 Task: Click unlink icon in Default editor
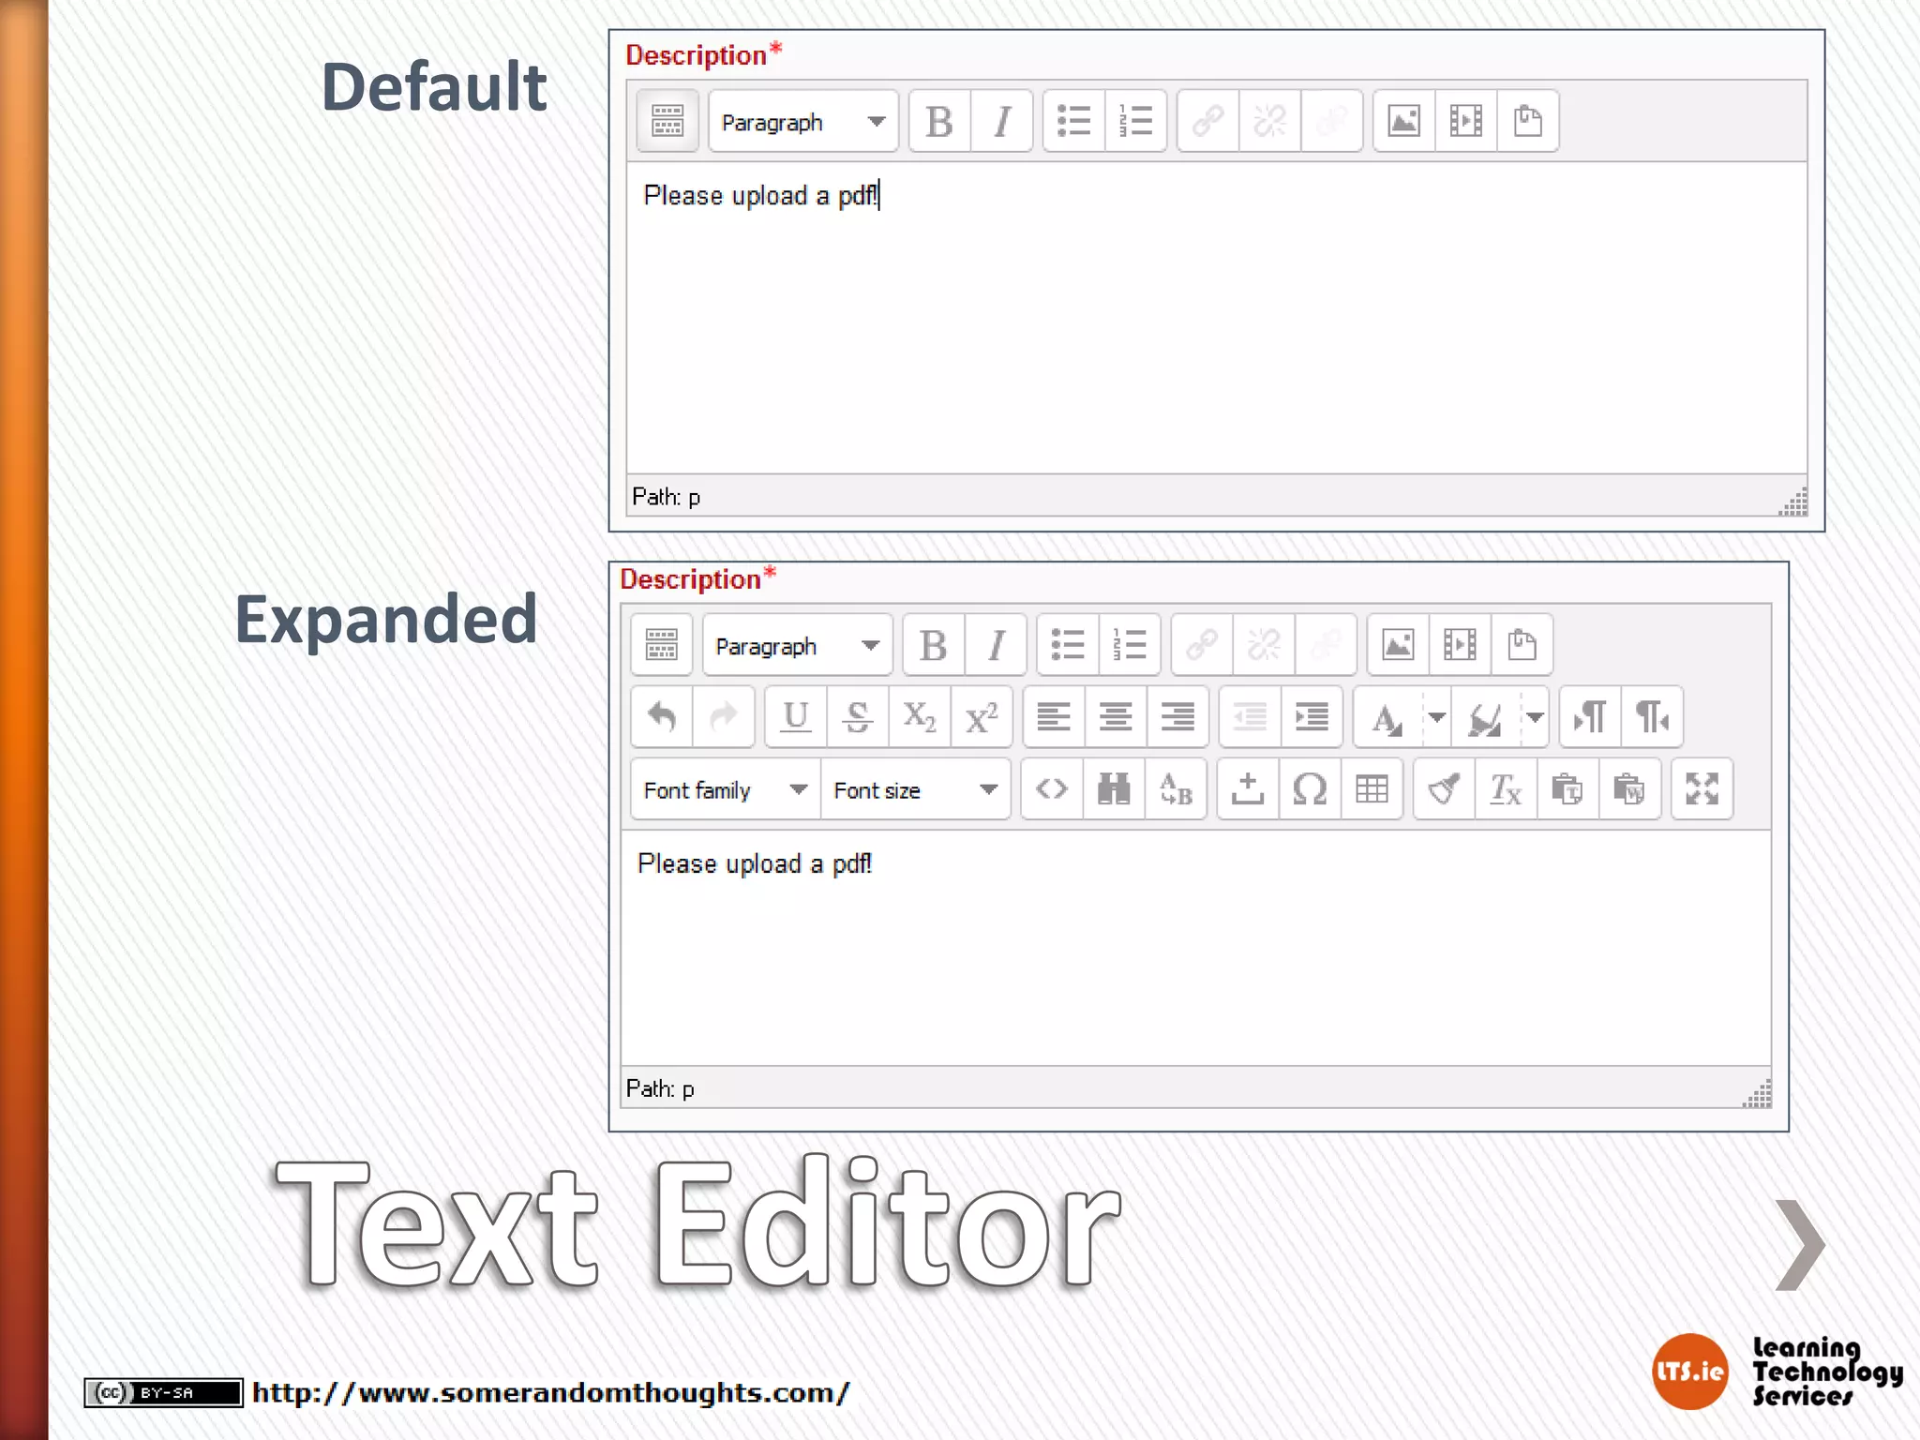coord(1269,121)
